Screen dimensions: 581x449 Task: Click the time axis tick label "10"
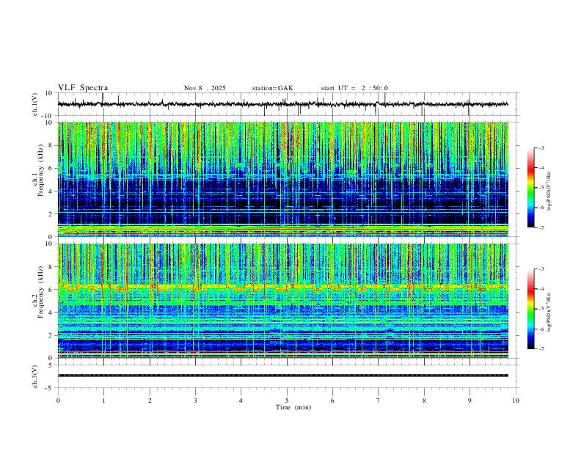point(516,401)
